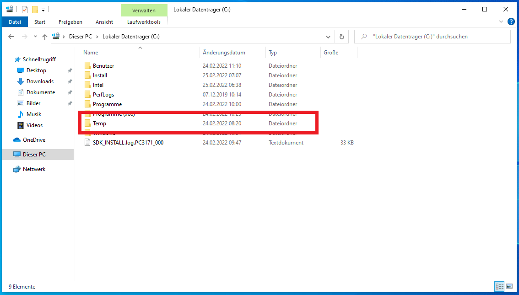Switch to details view icon in status bar
Image resolution: width=519 pixels, height=295 pixels.
tap(499, 287)
